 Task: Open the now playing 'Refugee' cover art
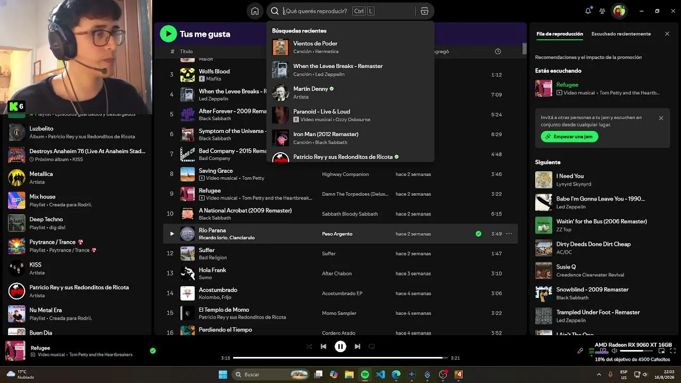click(x=15, y=351)
